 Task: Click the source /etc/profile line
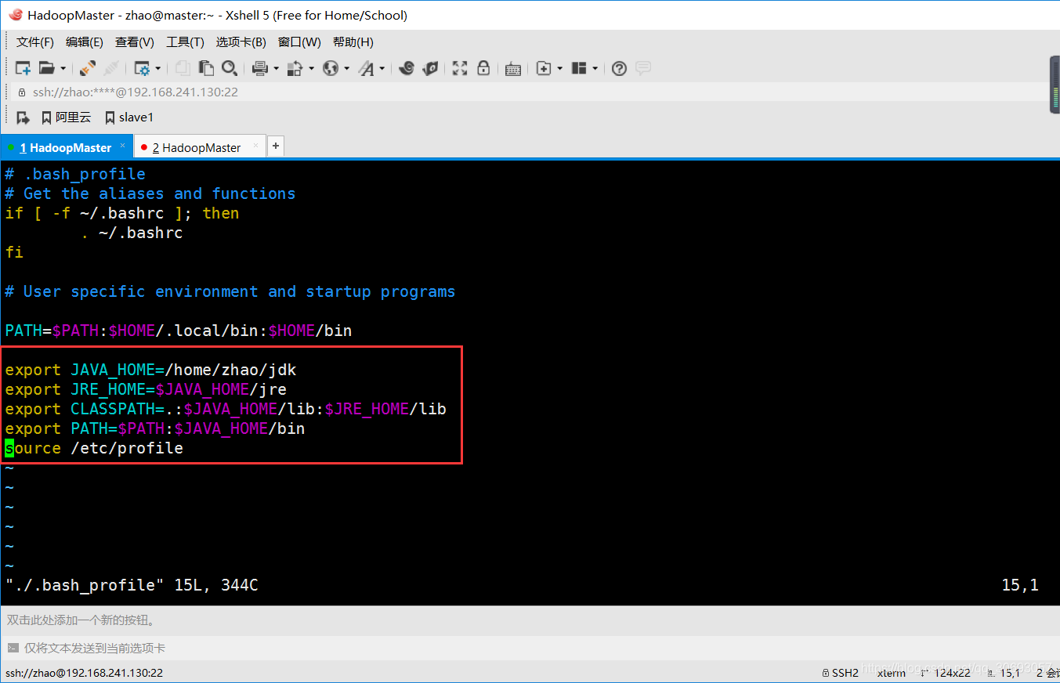(x=94, y=448)
